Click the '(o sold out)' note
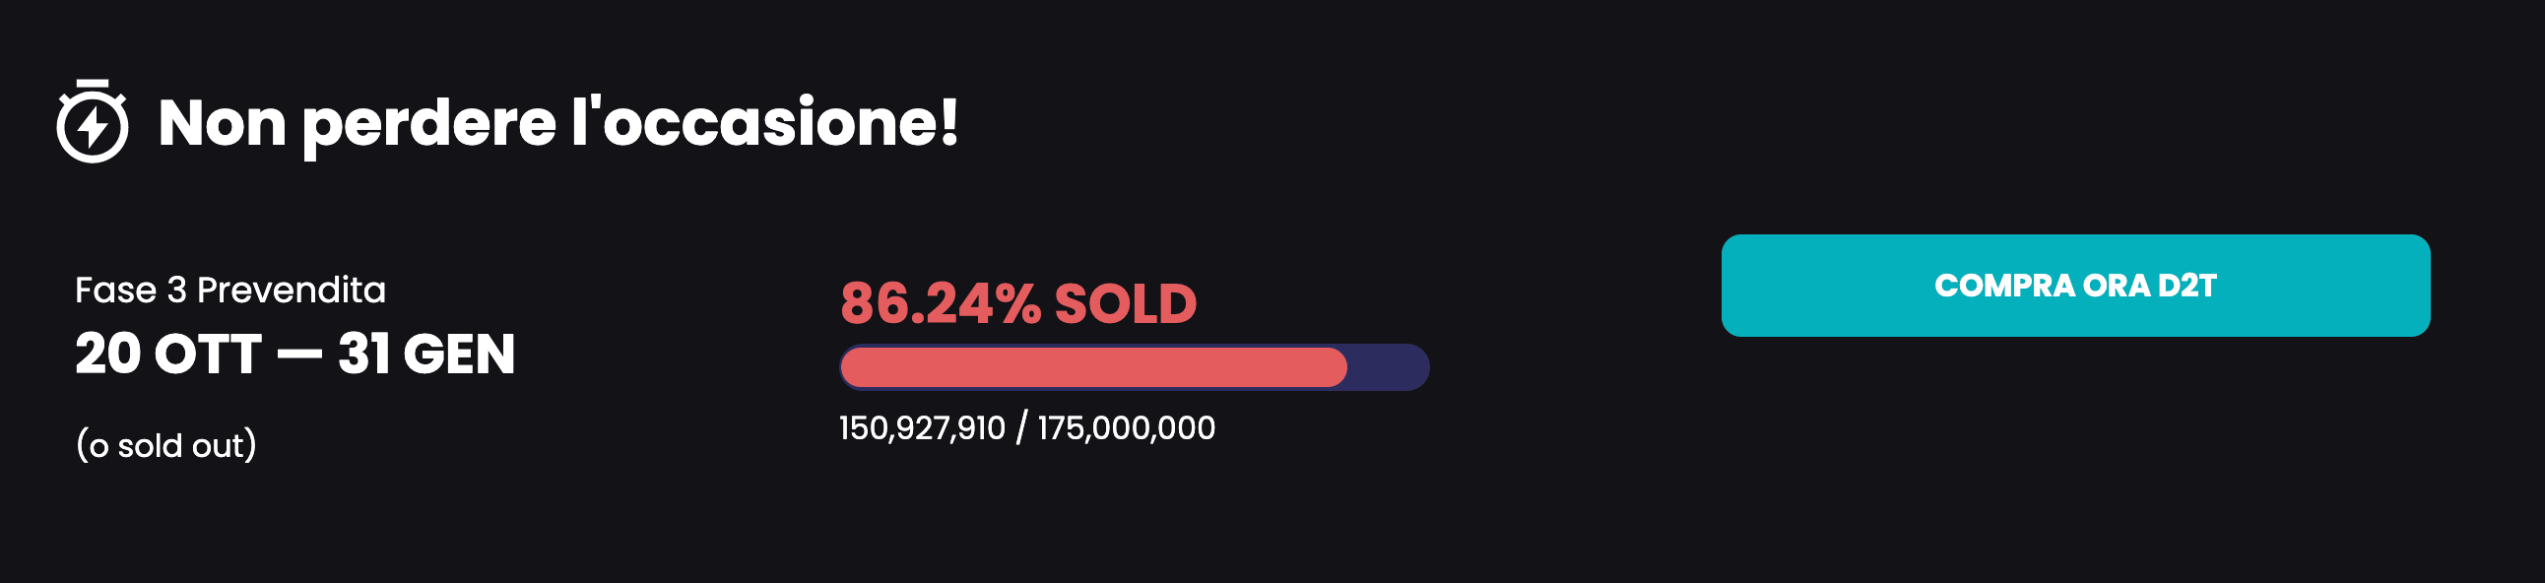This screenshot has width=2545, height=583. pyautogui.click(x=166, y=446)
